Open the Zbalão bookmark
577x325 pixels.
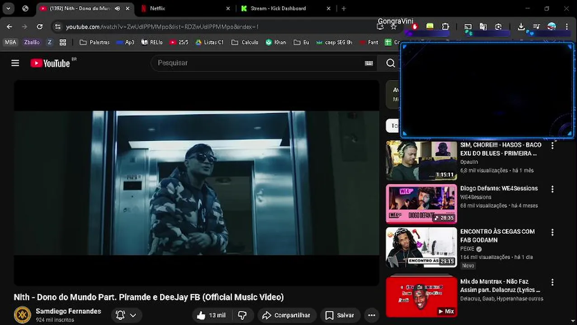[32, 42]
